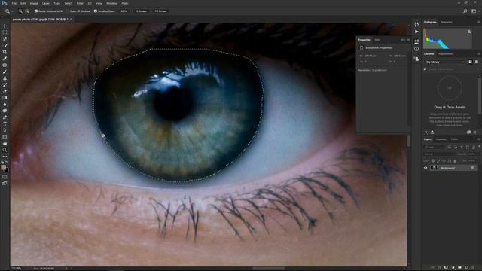482x271 pixels.
Task: Open the search icon in options bar
Action: point(465,11)
